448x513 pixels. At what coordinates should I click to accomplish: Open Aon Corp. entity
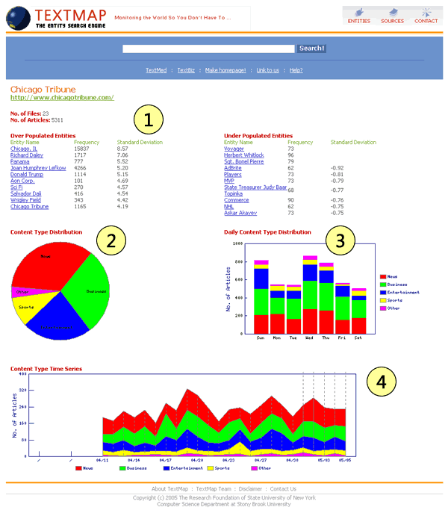tap(22, 181)
